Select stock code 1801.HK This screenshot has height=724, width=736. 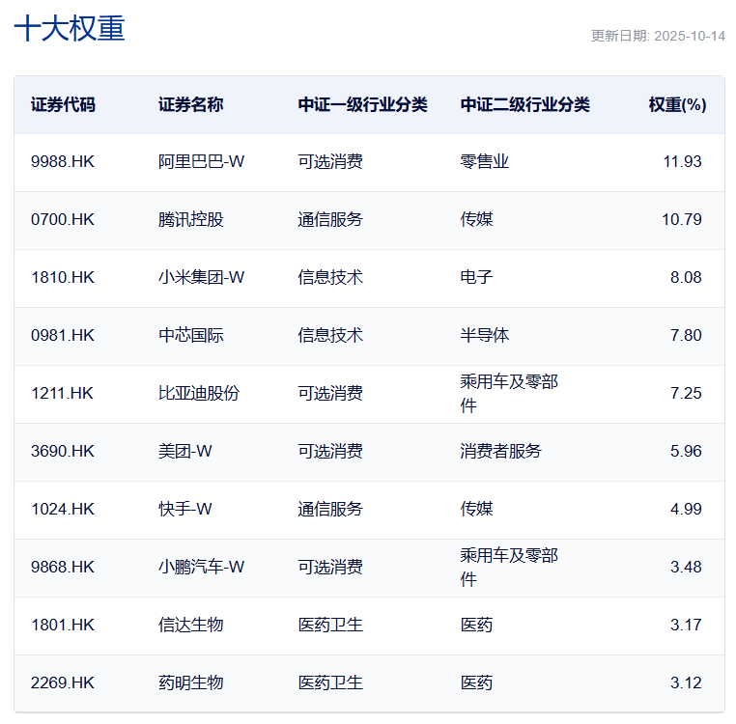(x=63, y=625)
